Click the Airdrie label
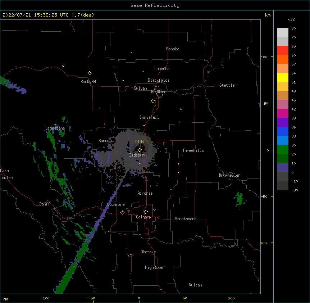The image size is (310, 303). 145,193
